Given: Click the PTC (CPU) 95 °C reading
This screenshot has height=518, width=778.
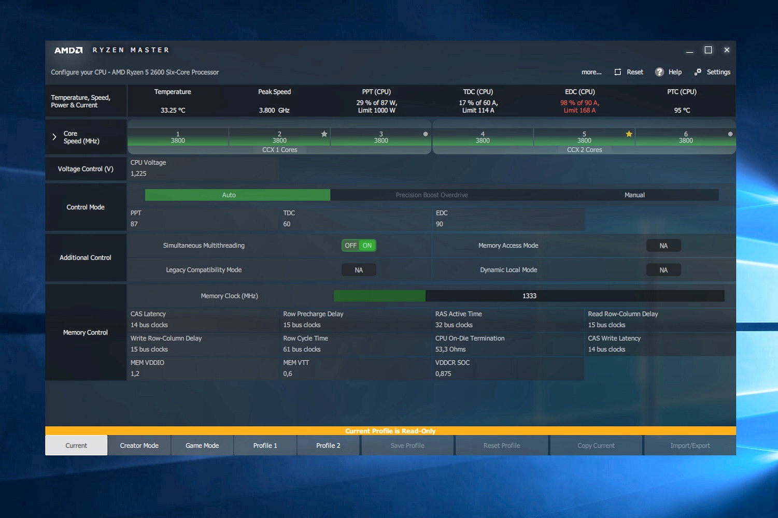Looking at the screenshot, I should tap(682, 110).
